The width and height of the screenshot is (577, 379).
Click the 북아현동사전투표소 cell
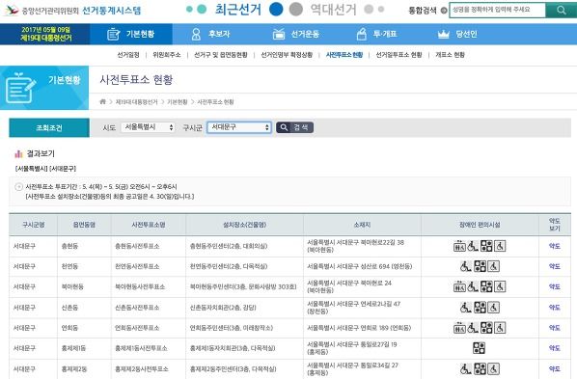click(140, 286)
